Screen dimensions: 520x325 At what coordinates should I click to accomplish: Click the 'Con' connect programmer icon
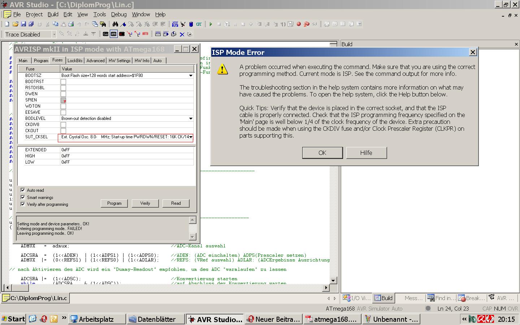tap(105, 34)
